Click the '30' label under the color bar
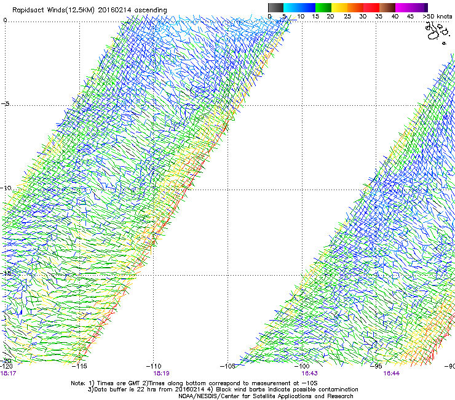 (x=363, y=17)
